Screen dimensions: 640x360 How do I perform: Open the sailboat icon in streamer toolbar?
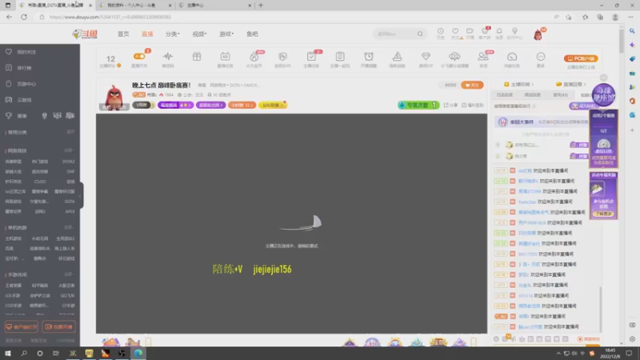(397, 56)
